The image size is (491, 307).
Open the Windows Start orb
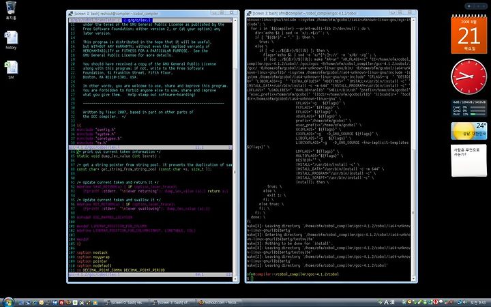pyautogui.click(x=8, y=302)
